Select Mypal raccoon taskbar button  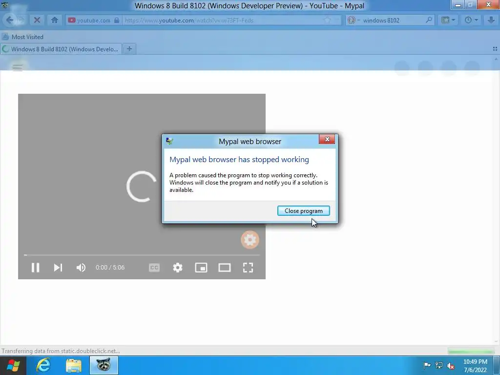click(x=104, y=365)
